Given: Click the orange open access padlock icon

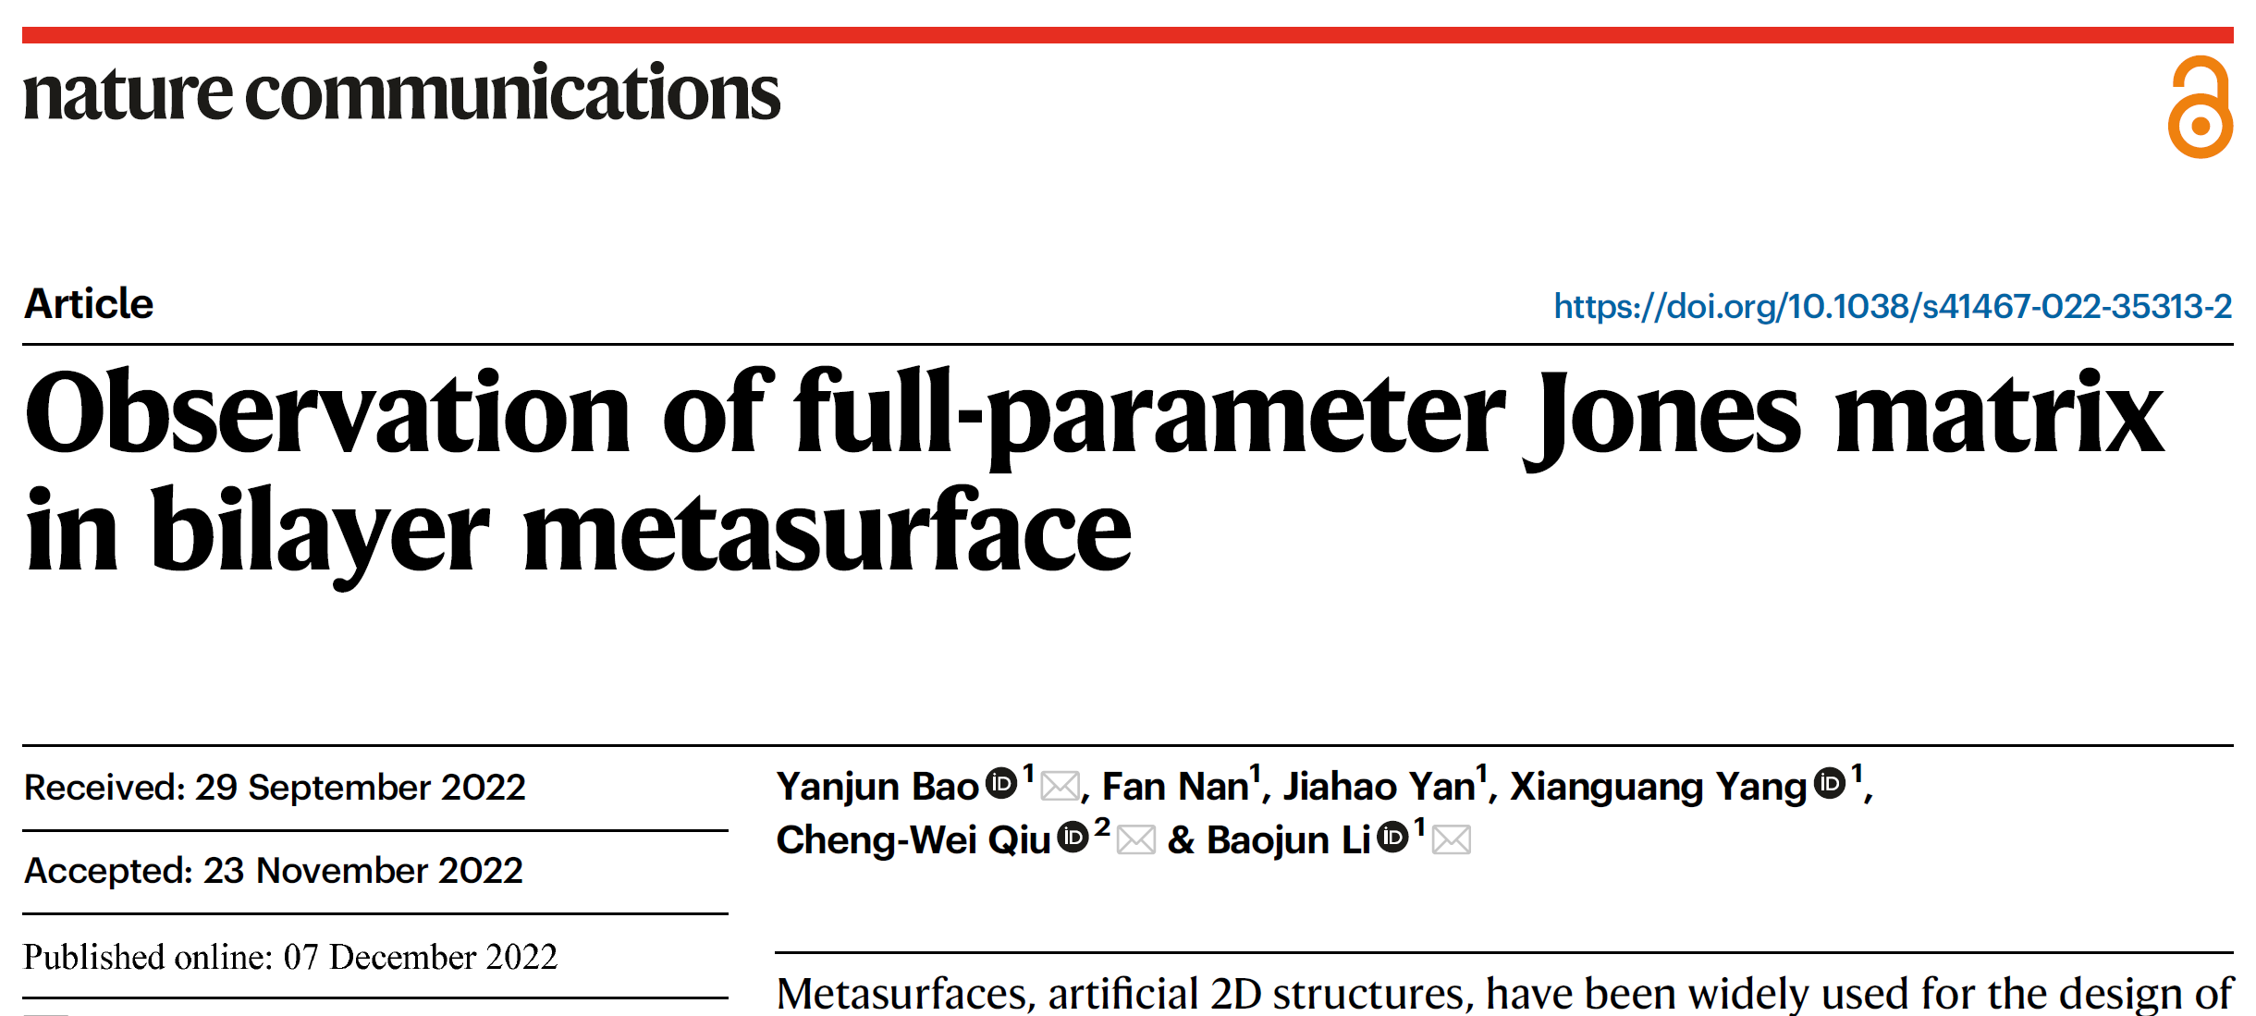Looking at the screenshot, I should (2200, 107).
